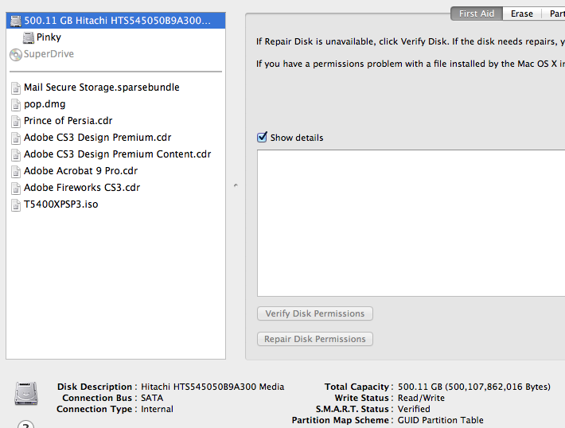Click the Hitachi HTS545050B9A300 Media description value
565x428 pixels.
212,387
